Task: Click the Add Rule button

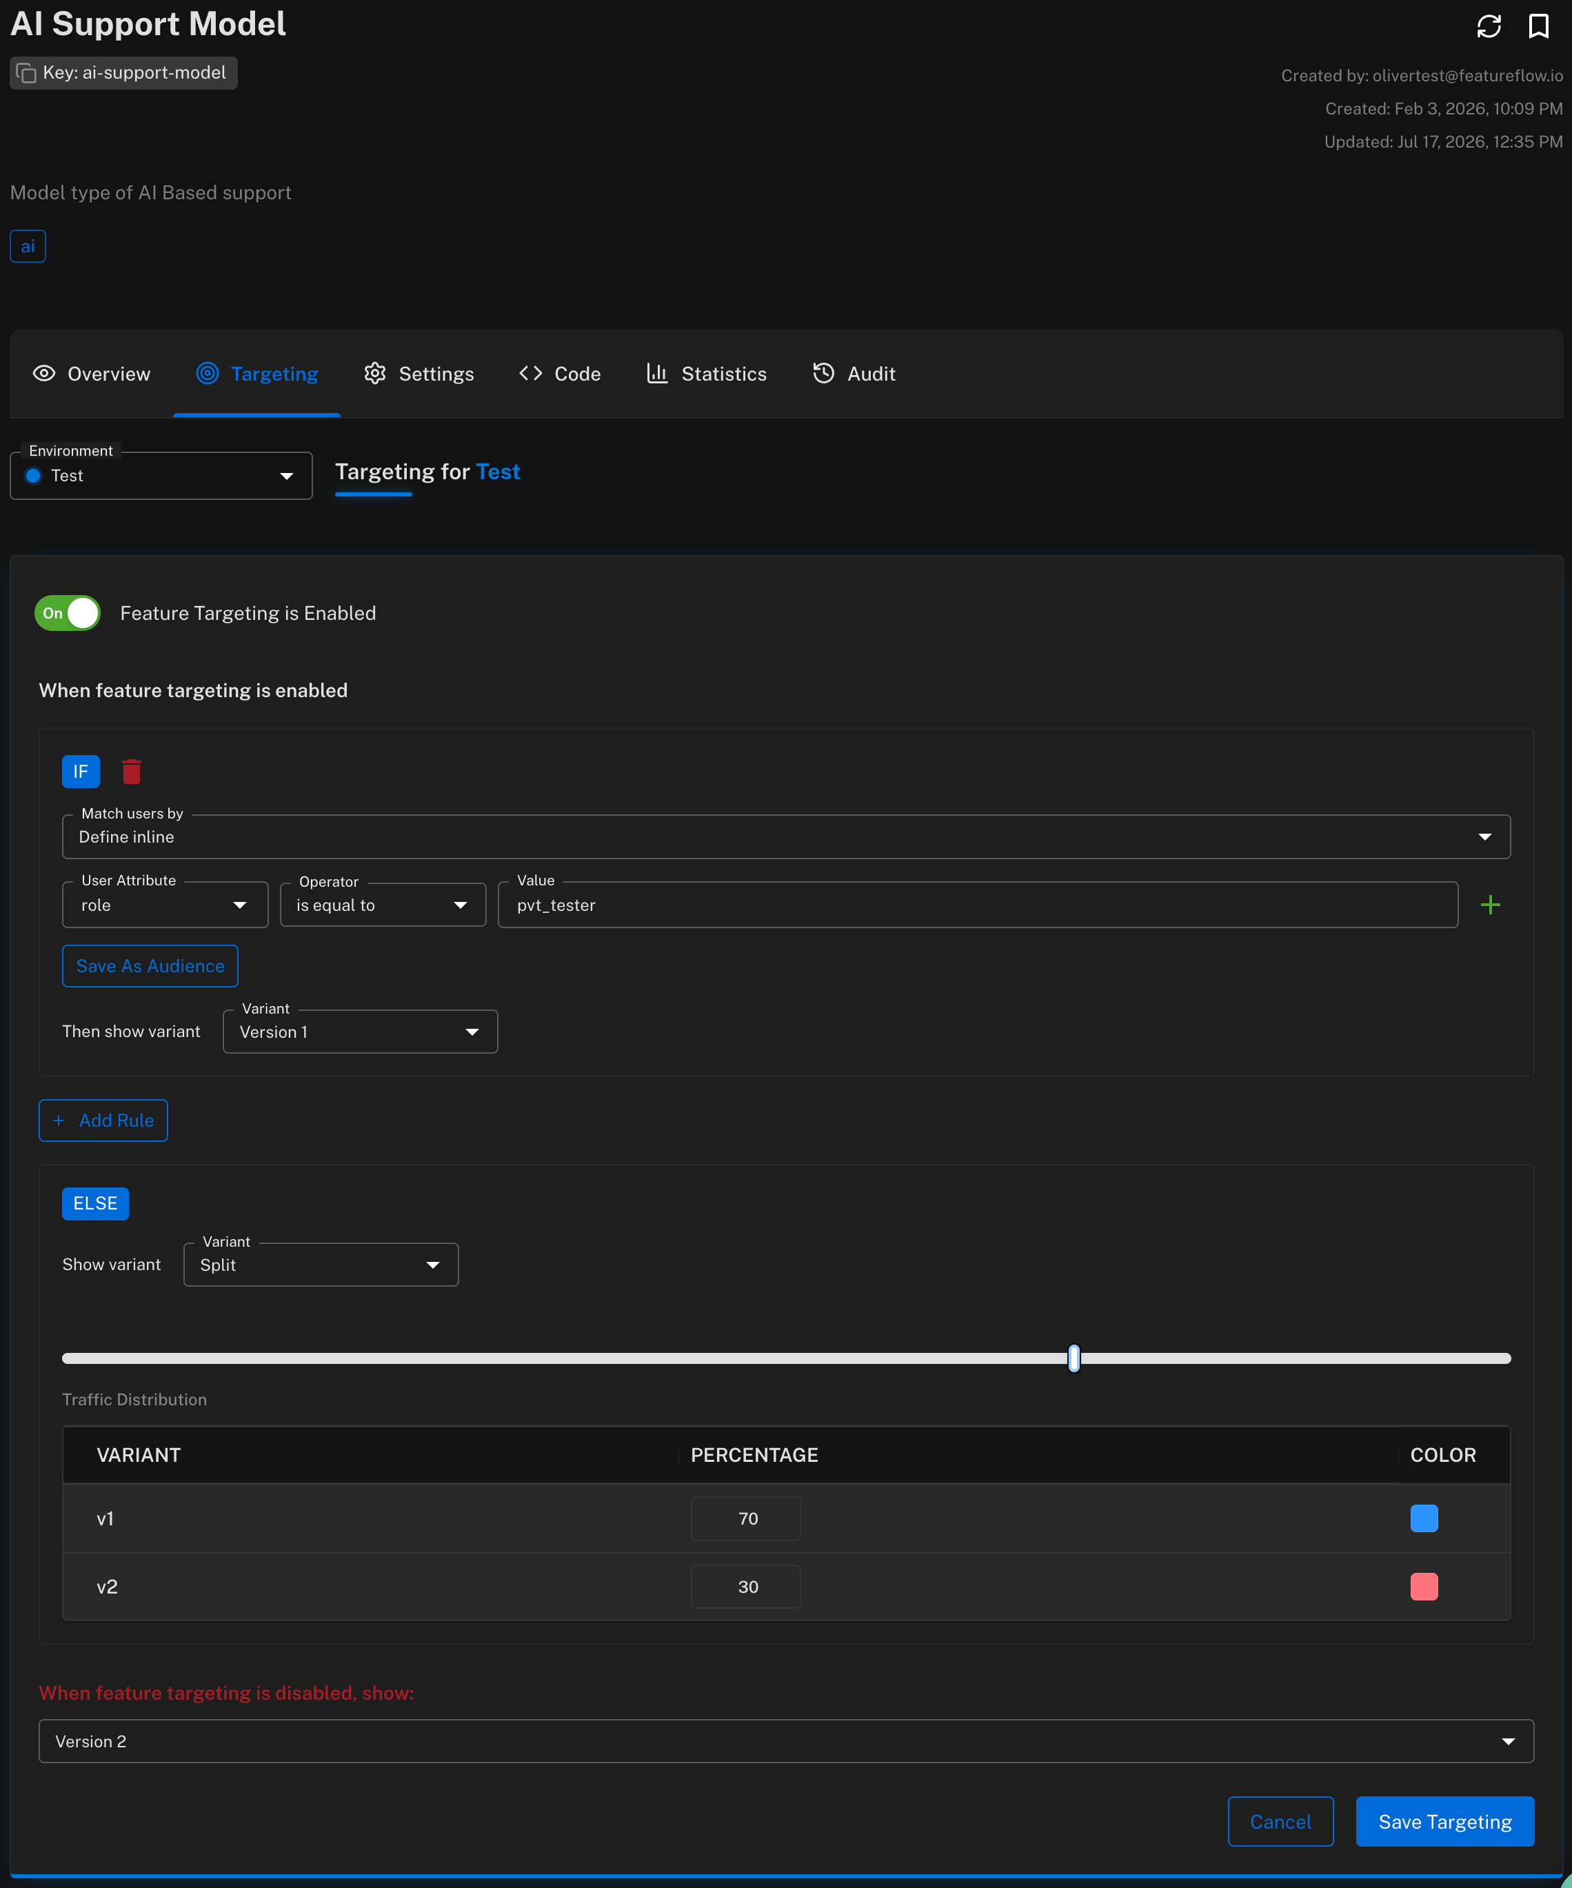Action: [x=103, y=1121]
